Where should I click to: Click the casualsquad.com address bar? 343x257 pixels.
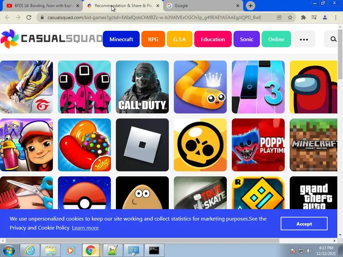(154, 17)
